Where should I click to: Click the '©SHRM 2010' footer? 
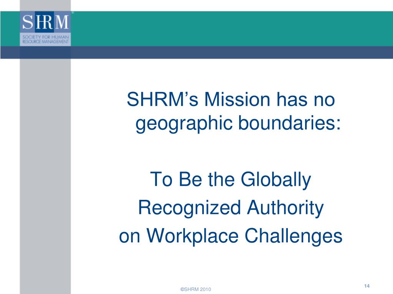click(x=196, y=289)
